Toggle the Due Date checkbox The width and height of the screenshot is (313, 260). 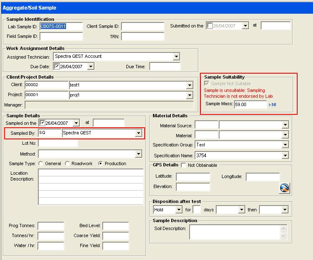pyautogui.click(x=57, y=67)
